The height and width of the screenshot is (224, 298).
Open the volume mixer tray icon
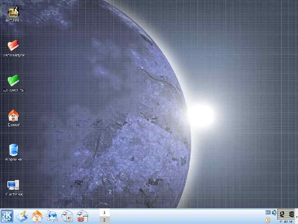pyautogui.click(x=274, y=212)
